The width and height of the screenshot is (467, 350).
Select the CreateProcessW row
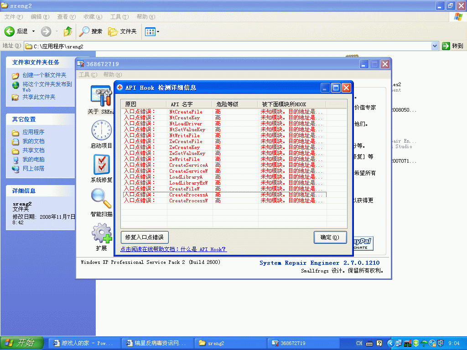[225, 201]
